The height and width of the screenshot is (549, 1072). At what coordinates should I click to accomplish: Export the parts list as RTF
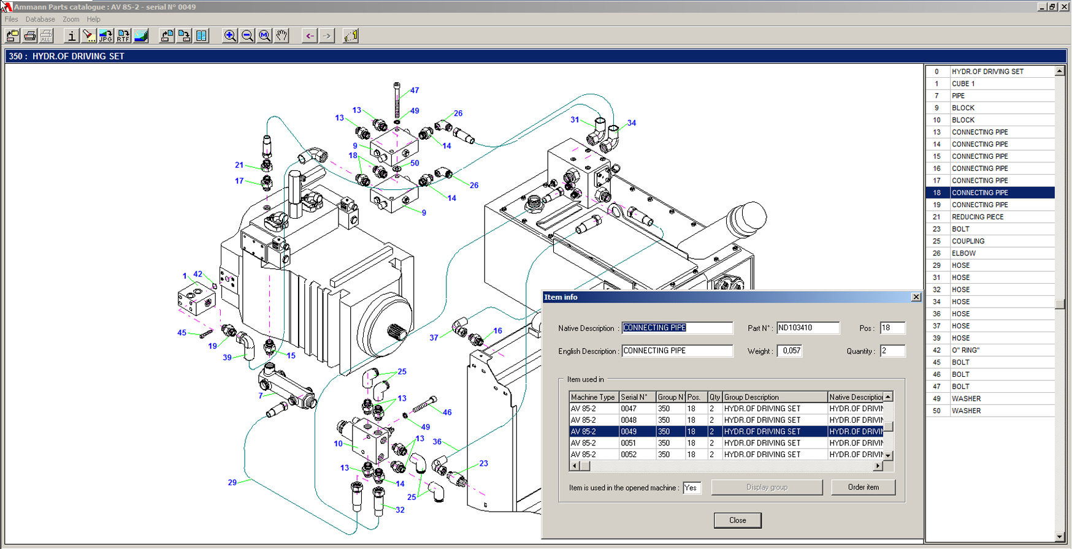(x=123, y=36)
